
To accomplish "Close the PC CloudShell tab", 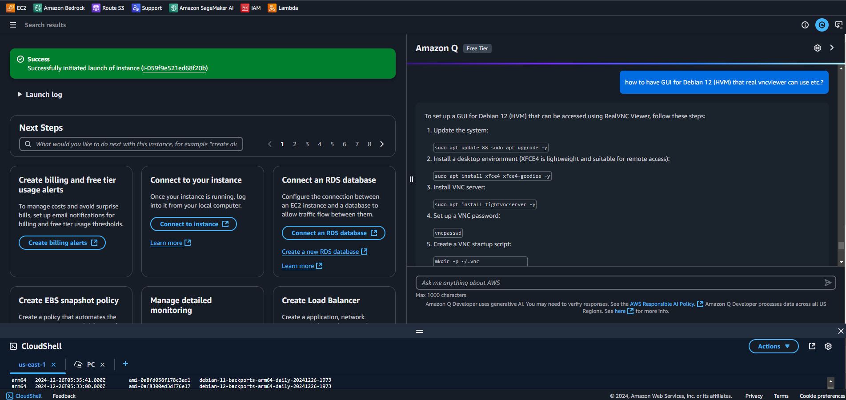I will [103, 364].
